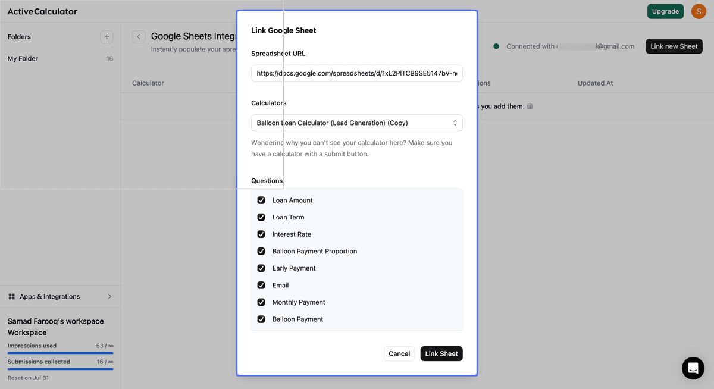
Task: Click the Reset on Jul 31 text
Action: tap(28, 378)
